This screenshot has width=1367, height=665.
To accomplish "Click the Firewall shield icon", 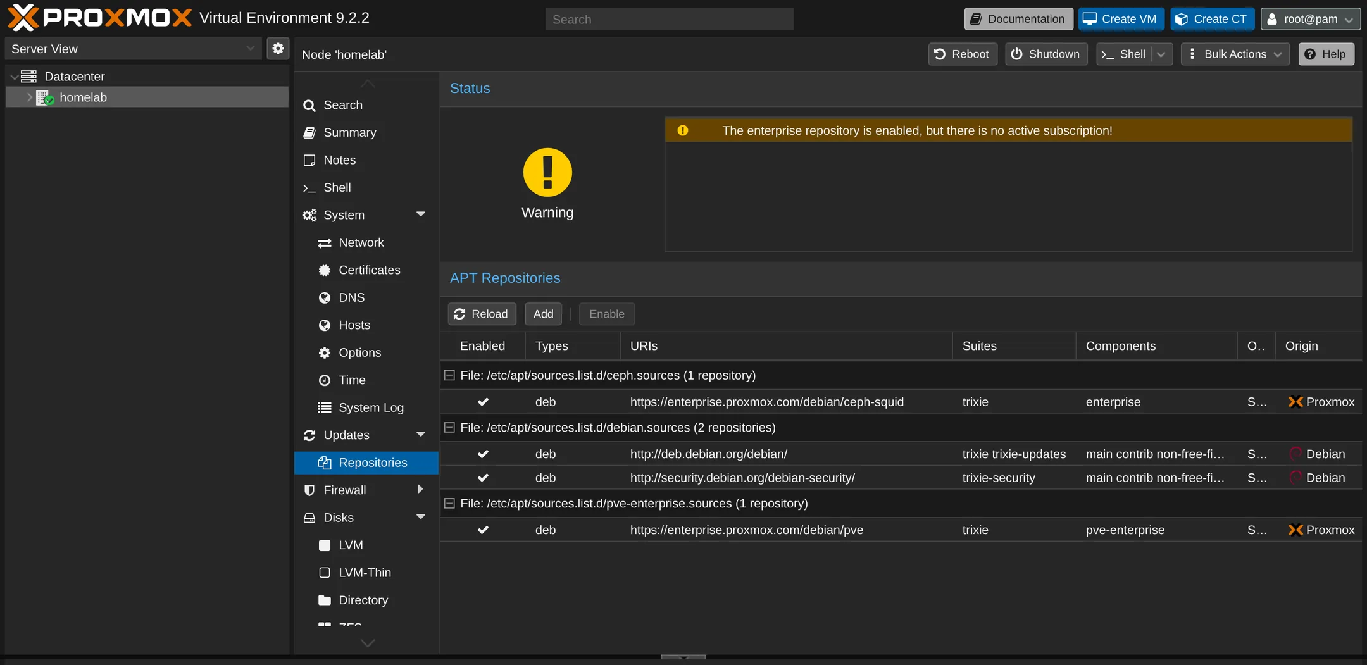I will [309, 490].
